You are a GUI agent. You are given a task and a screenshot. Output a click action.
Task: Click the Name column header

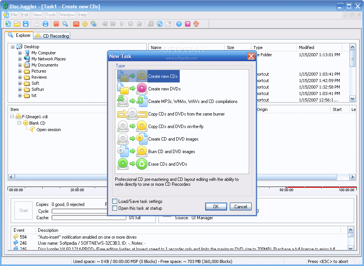pos(187,47)
